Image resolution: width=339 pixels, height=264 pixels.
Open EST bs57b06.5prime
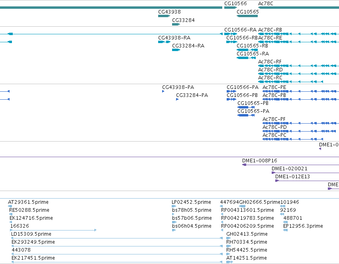192,219
